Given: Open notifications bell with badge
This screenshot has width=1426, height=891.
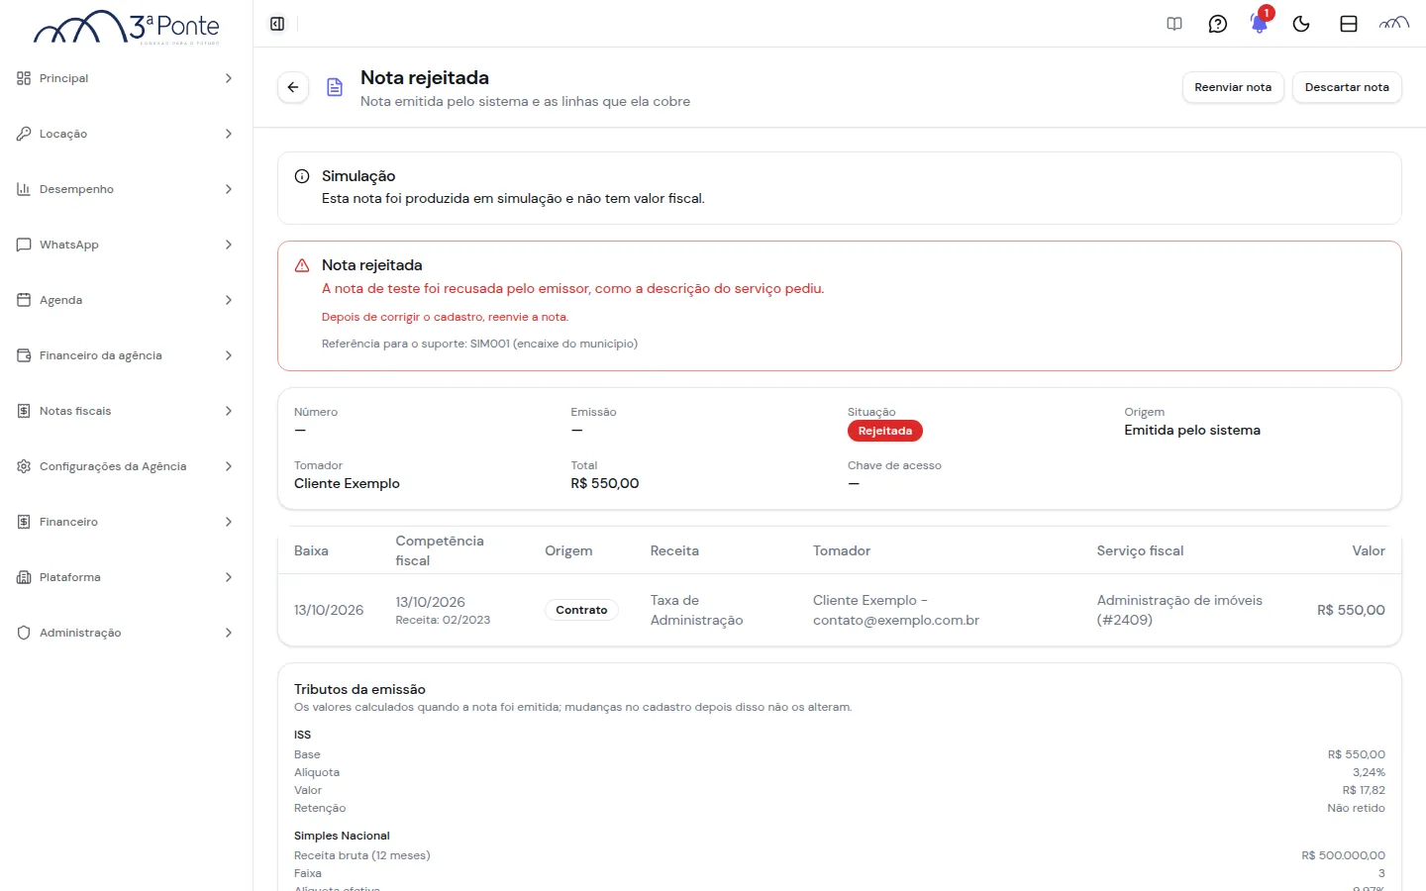Looking at the screenshot, I should point(1260,22).
